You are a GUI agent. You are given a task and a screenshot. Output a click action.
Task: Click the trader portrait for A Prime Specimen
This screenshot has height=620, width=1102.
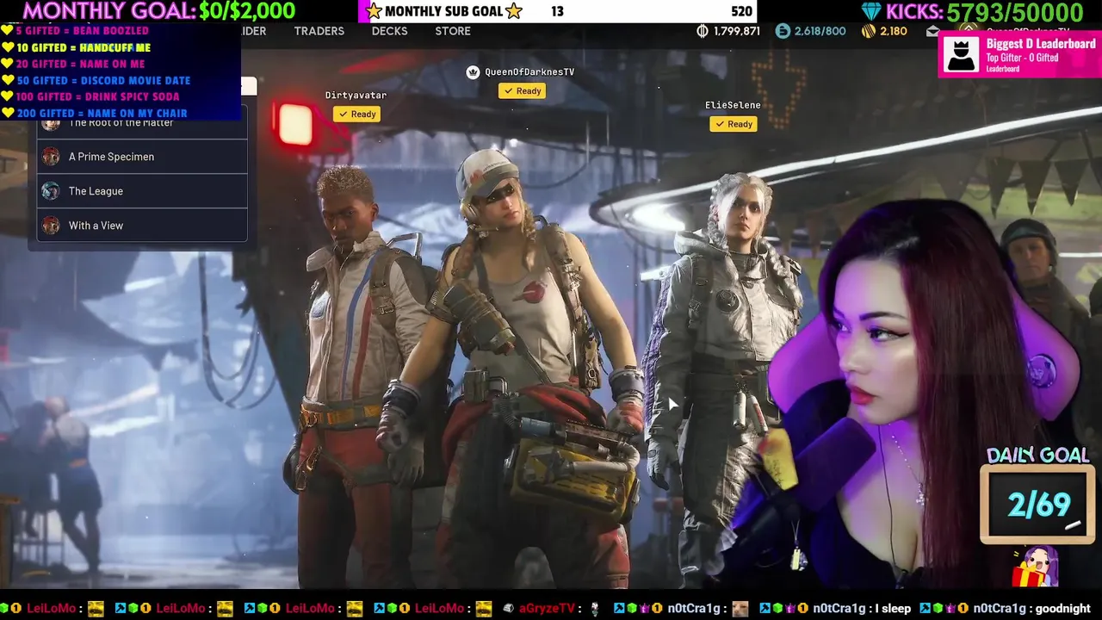(51, 157)
